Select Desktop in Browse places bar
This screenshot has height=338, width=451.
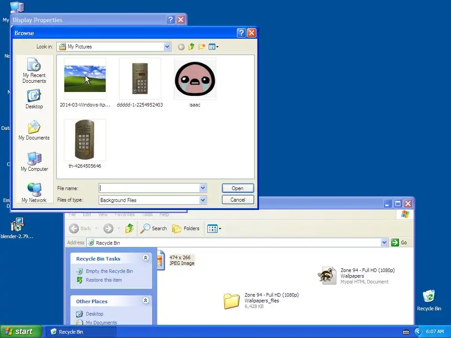34,99
